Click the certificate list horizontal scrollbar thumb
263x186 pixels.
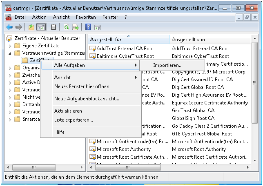pos(128,167)
